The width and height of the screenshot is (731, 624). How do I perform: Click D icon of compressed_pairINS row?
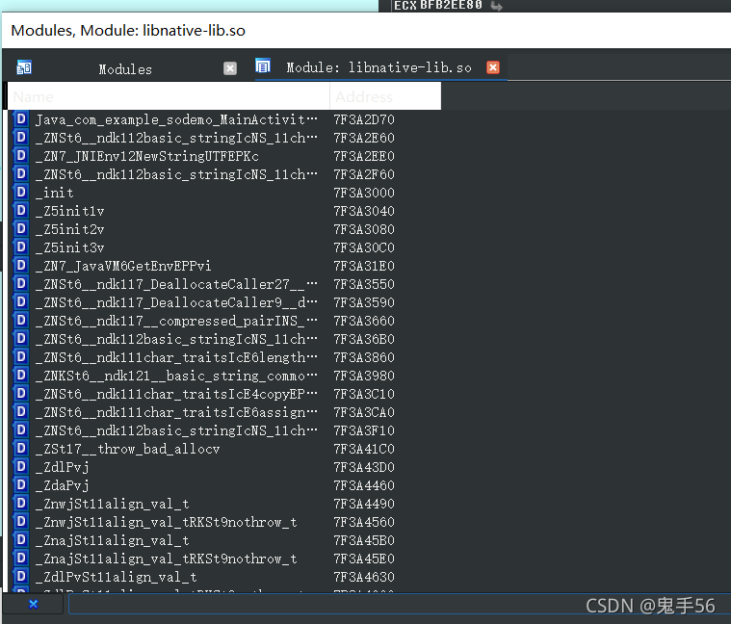point(21,320)
